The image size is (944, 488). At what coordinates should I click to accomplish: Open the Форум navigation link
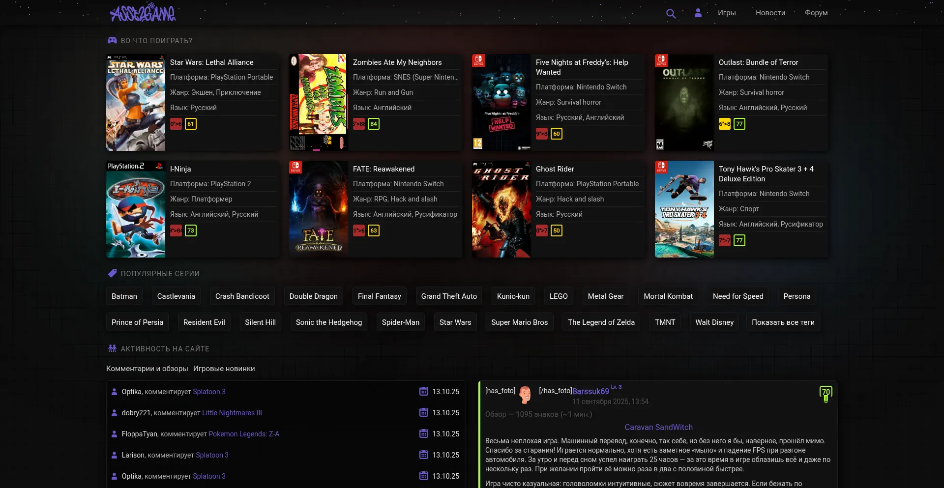816,13
